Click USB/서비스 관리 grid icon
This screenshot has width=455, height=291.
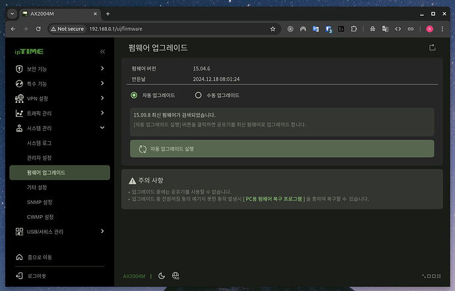coord(19,232)
